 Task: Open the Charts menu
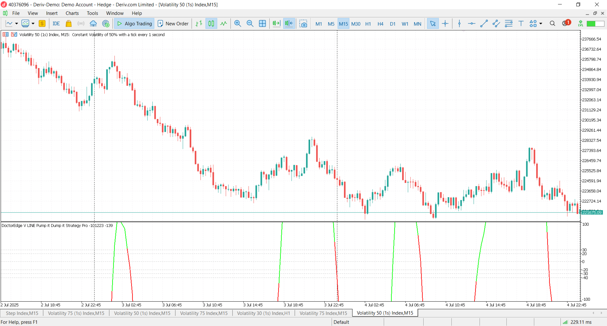[x=72, y=13]
